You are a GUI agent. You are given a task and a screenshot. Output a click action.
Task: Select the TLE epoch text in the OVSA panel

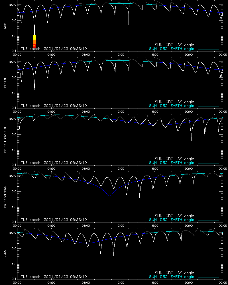[x=54, y=277]
